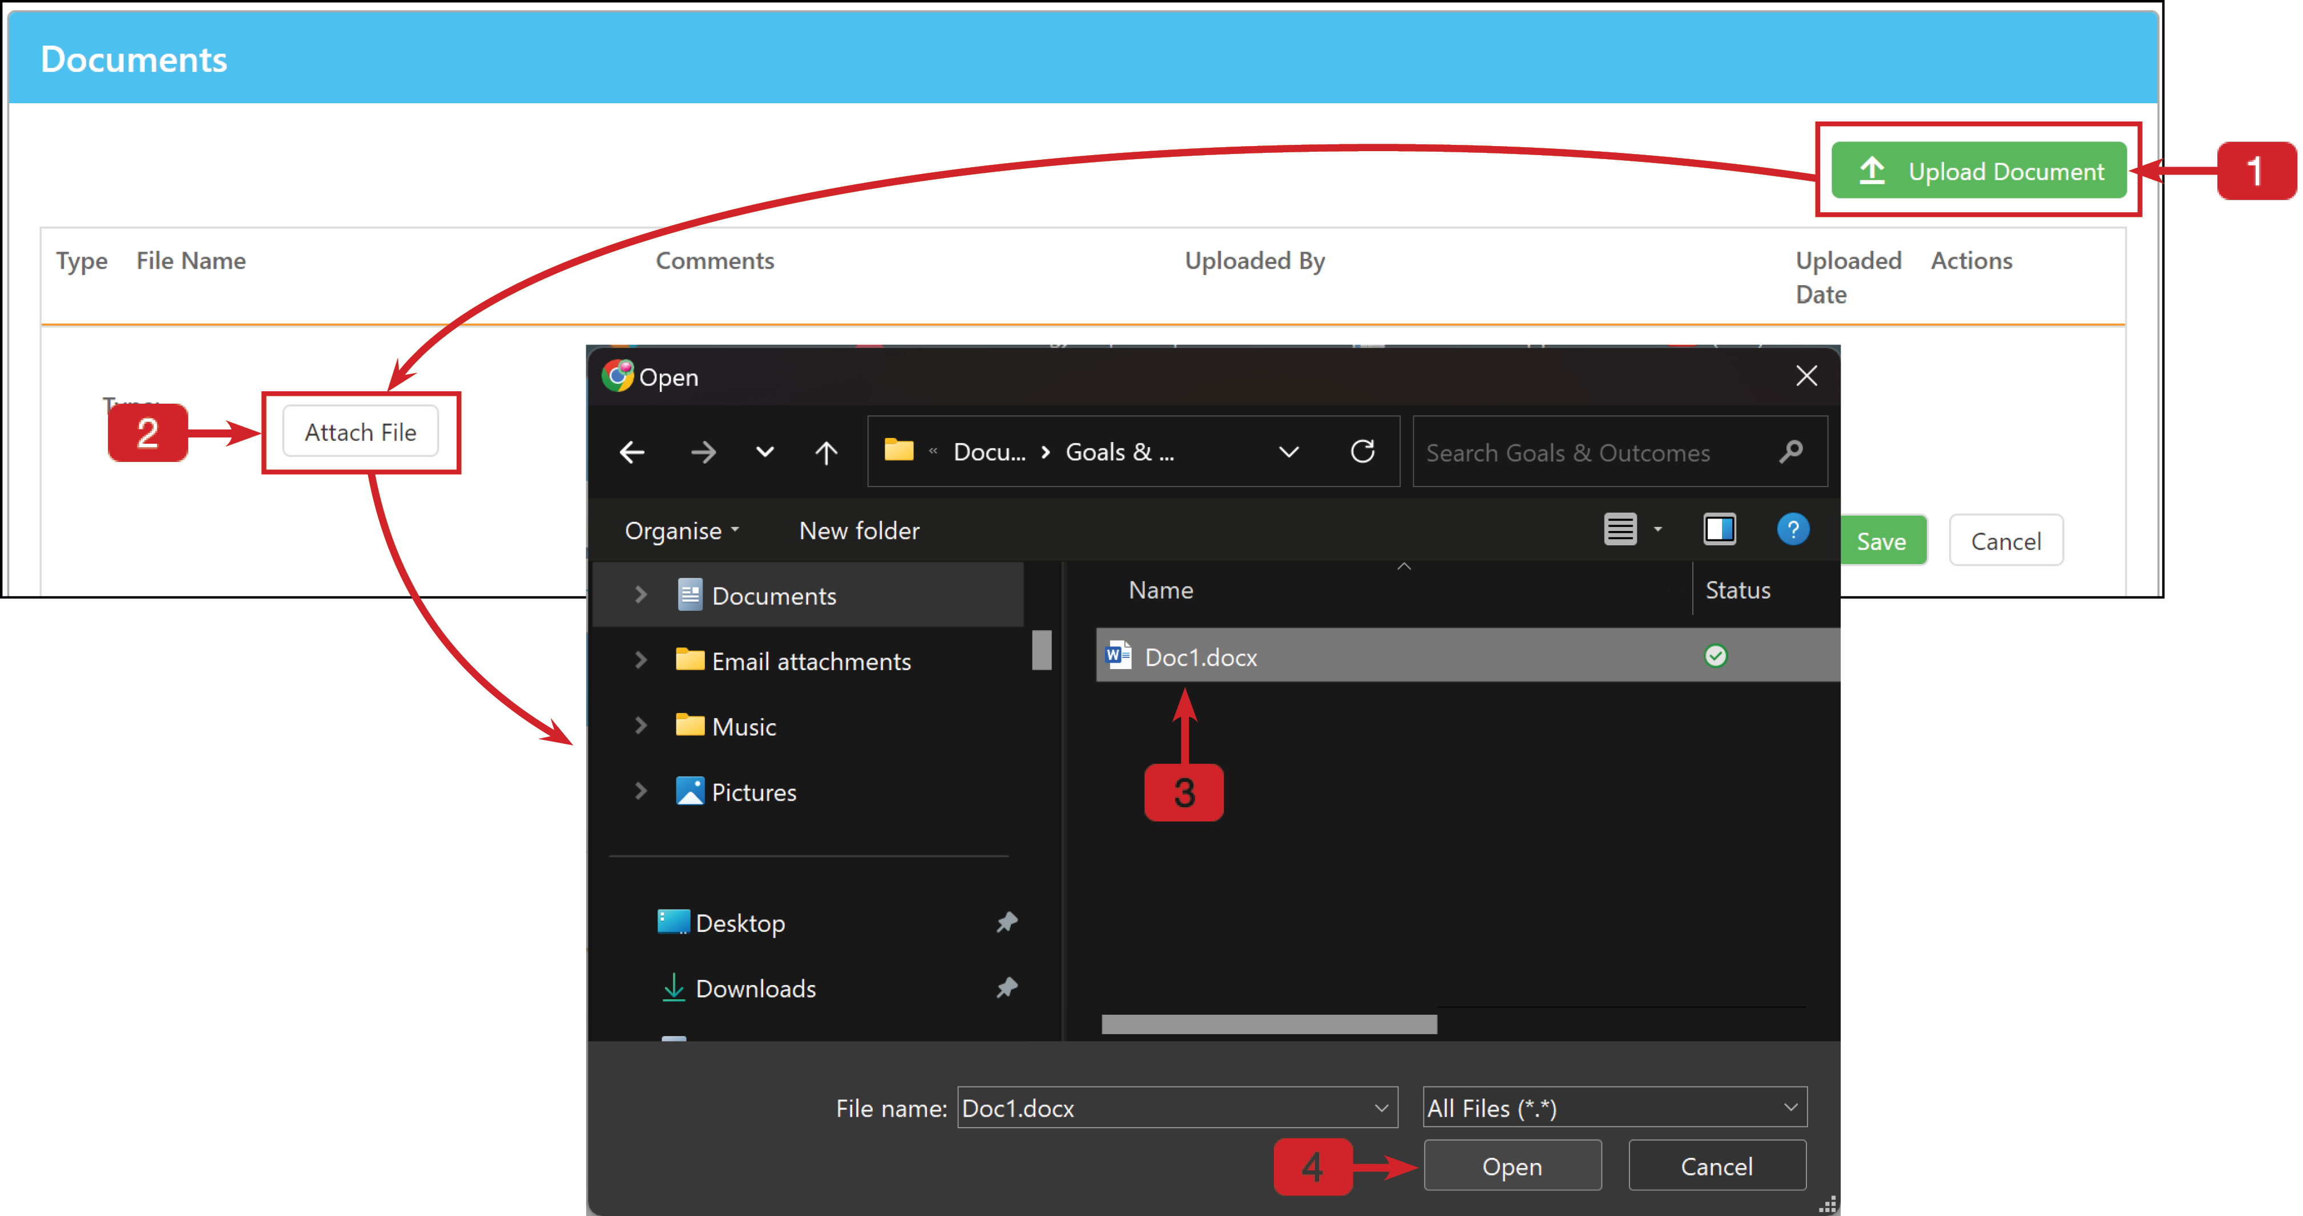The image size is (2303, 1216).
Task: Open the All Files type dropdown
Action: pos(1615,1108)
